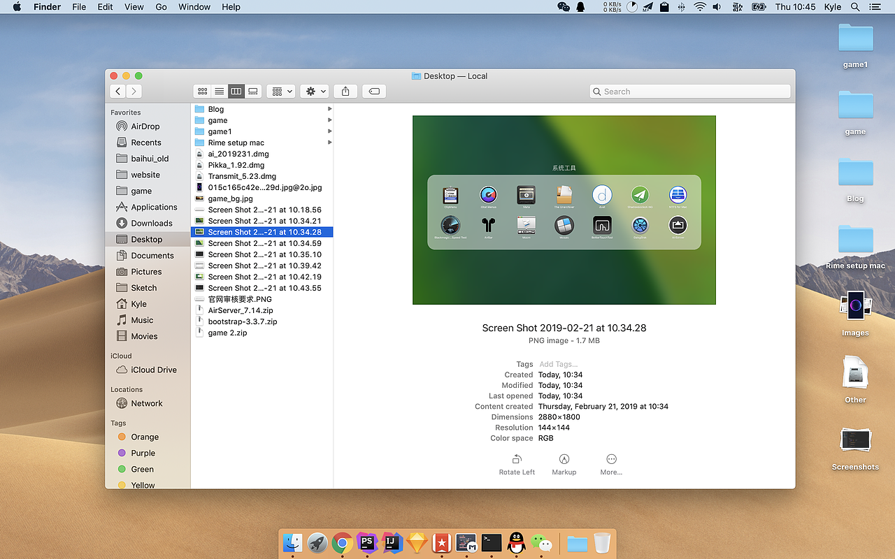The height and width of the screenshot is (559, 895).
Task: Expand the Rime setup mac folder arrow
Action: (x=329, y=143)
